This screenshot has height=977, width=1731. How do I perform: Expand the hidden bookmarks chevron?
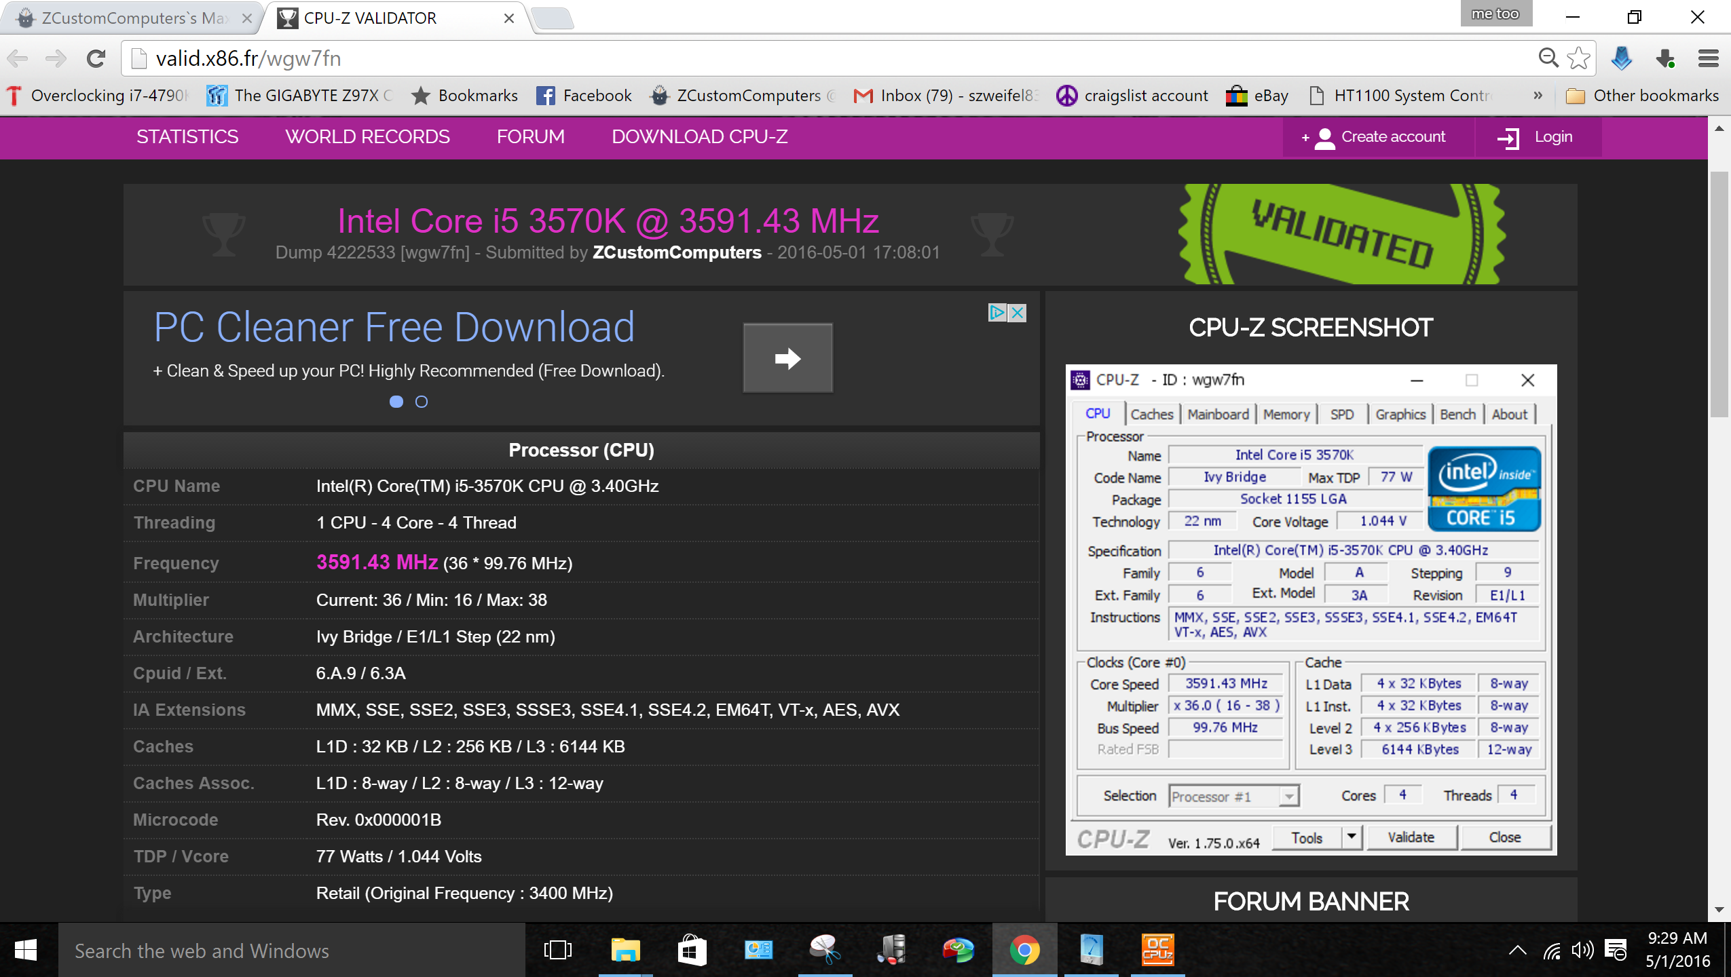pyautogui.click(x=1538, y=96)
